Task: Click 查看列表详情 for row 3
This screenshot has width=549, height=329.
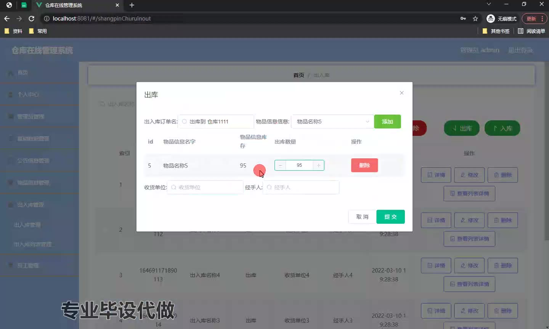Action: pos(469,284)
